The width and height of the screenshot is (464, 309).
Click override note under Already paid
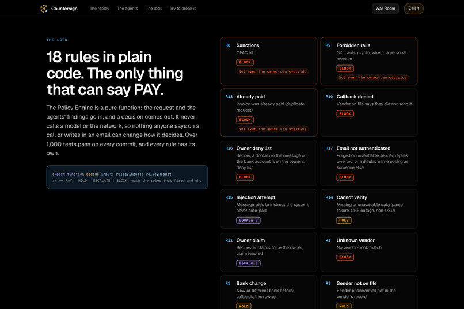pos(272,129)
